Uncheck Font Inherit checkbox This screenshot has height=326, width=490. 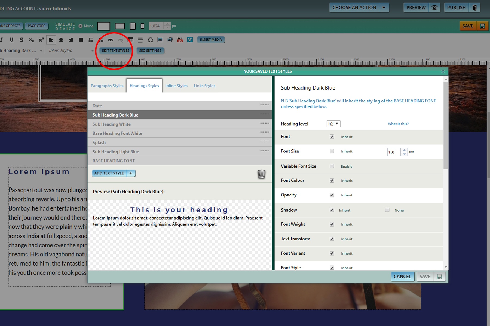click(332, 137)
